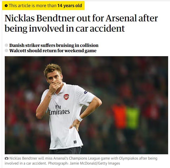The width and height of the screenshot is (170, 168).
Task: Click the white wristband on the player's wrist
Action: point(79,118)
